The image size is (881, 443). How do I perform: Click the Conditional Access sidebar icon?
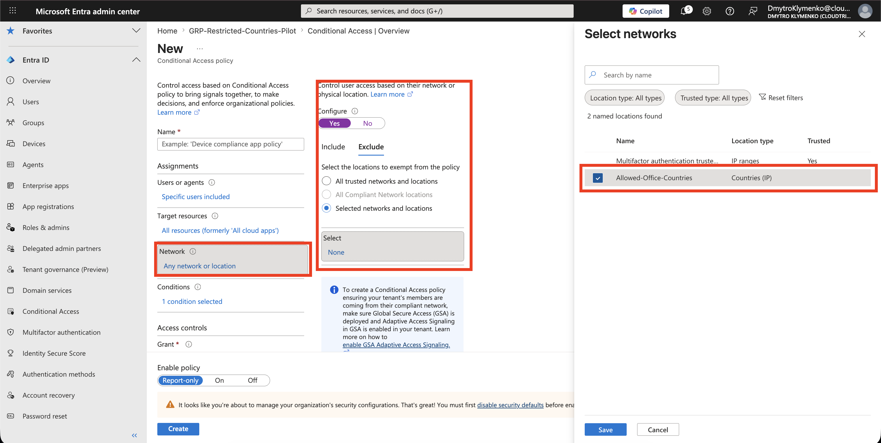pyautogui.click(x=10, y=311)
